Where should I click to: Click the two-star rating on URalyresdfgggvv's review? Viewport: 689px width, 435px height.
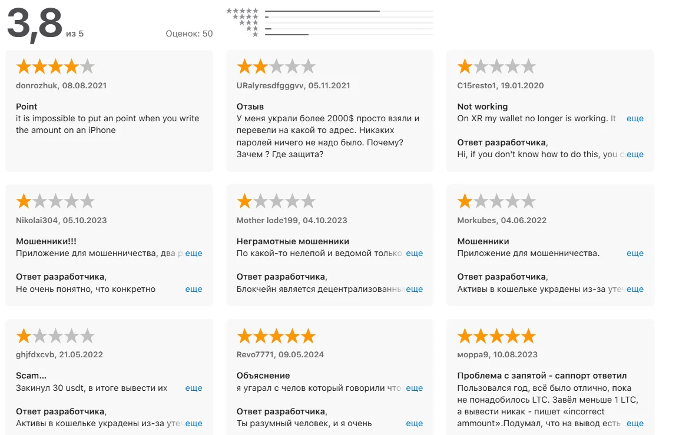pos(276,67)
